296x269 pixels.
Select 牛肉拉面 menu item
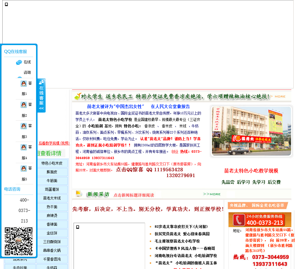point(20,267)
